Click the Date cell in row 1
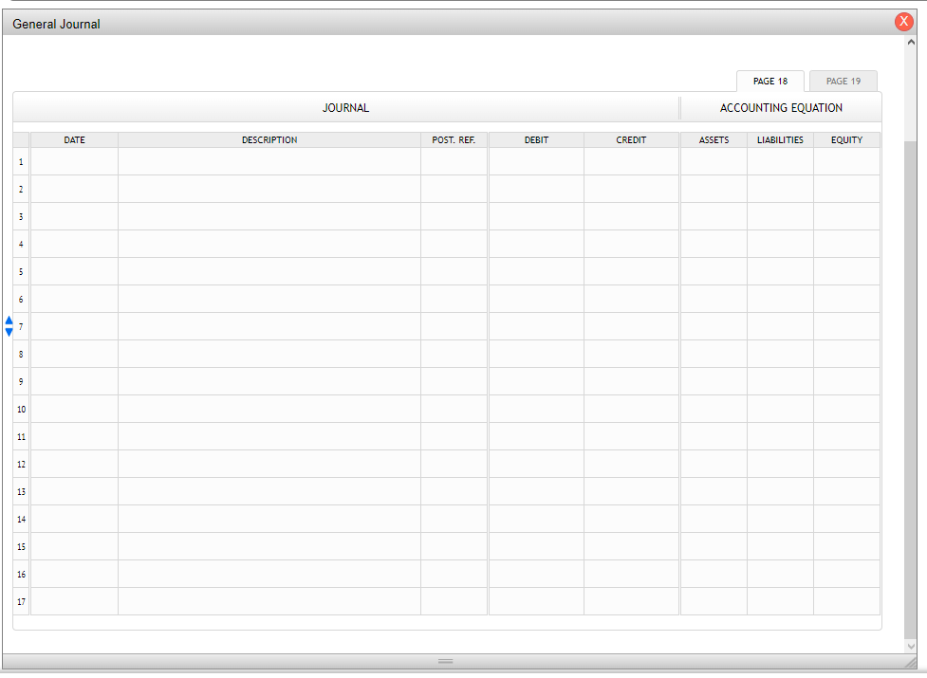 tap(75, 161)
